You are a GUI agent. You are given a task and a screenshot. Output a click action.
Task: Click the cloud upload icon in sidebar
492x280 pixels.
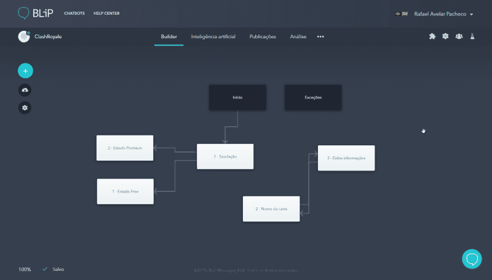click(x=25, y=90)
